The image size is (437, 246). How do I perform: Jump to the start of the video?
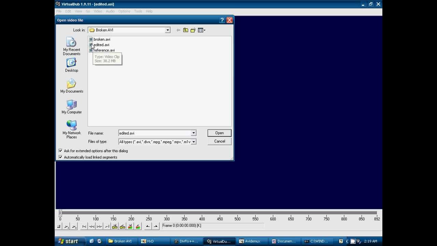coord(84,226)
